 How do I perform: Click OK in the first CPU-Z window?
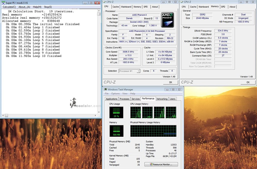tap(171, 82)
